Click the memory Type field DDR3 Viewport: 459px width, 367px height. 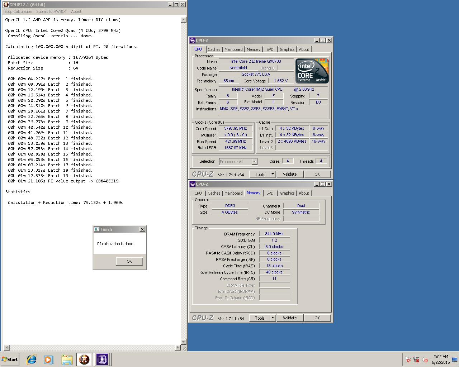click(230, 206)
